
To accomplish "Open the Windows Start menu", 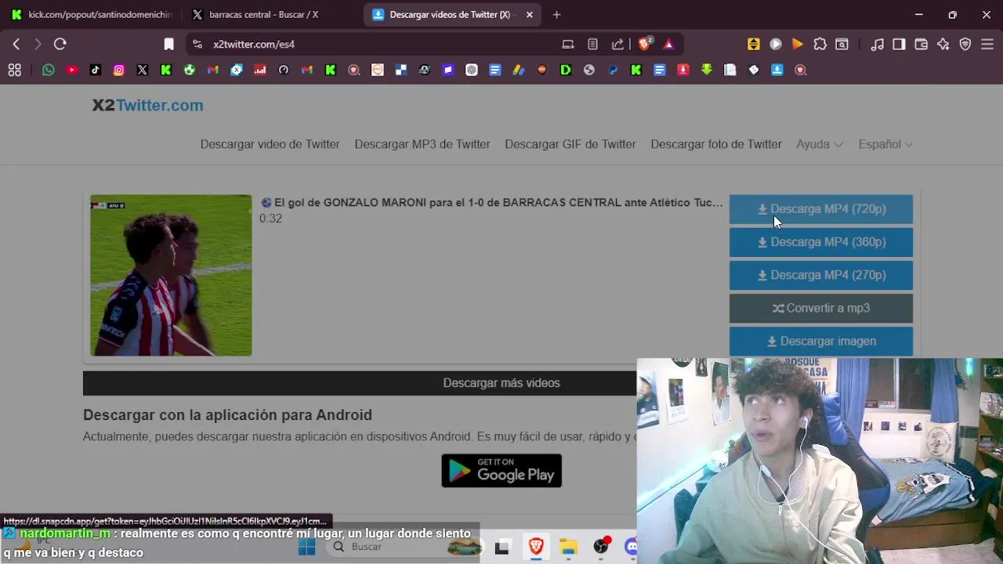I will click(x=306, y=547).
